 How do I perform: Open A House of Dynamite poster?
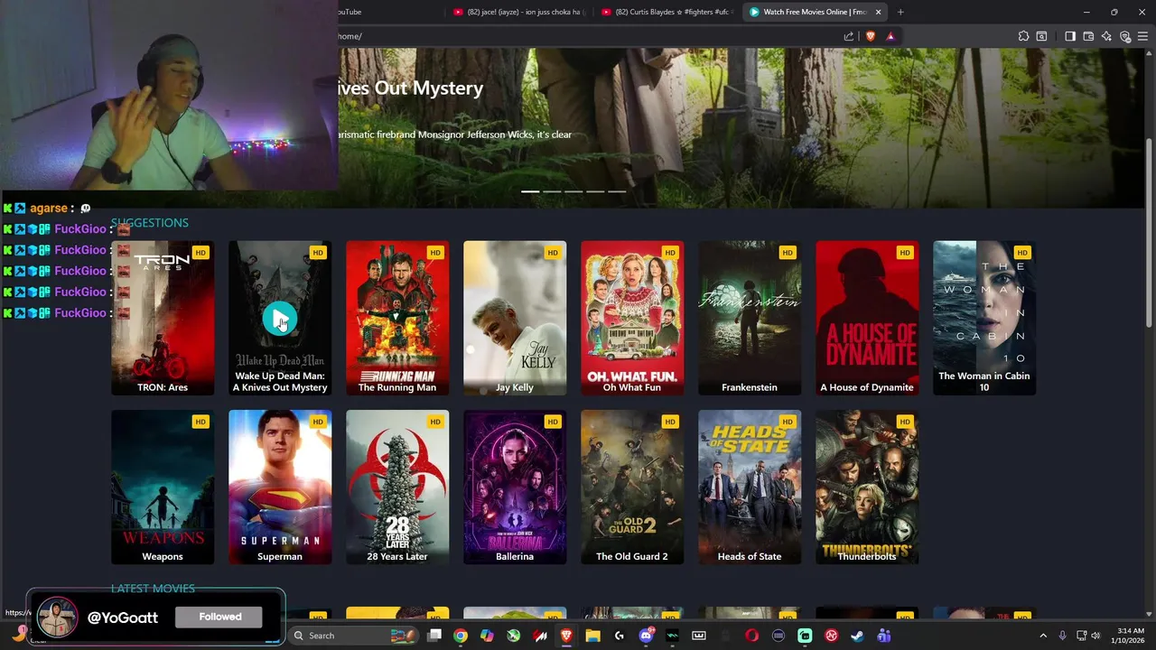point(867,318)
